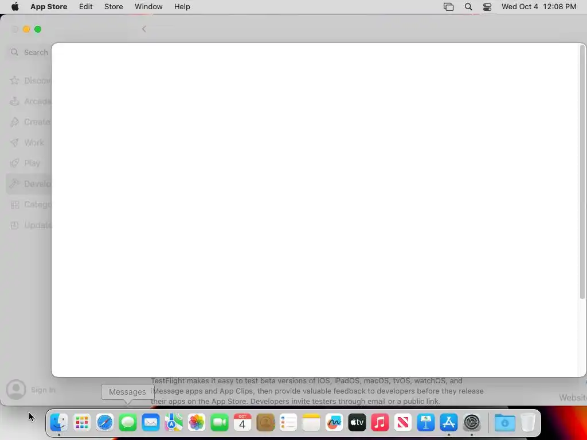Zoom the App Store window

(x=38, y=29)
